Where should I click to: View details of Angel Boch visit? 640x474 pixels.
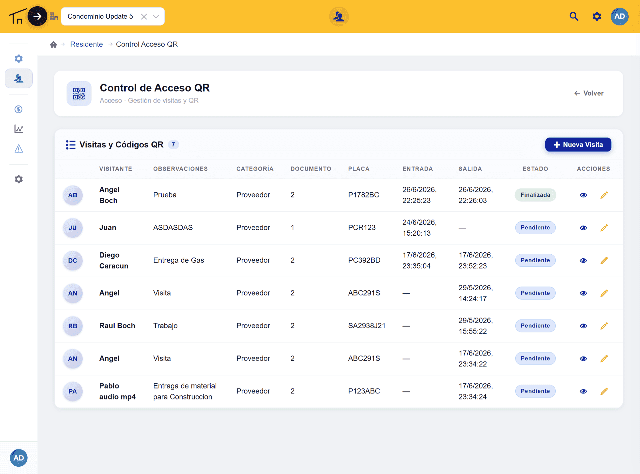[583, 195]
